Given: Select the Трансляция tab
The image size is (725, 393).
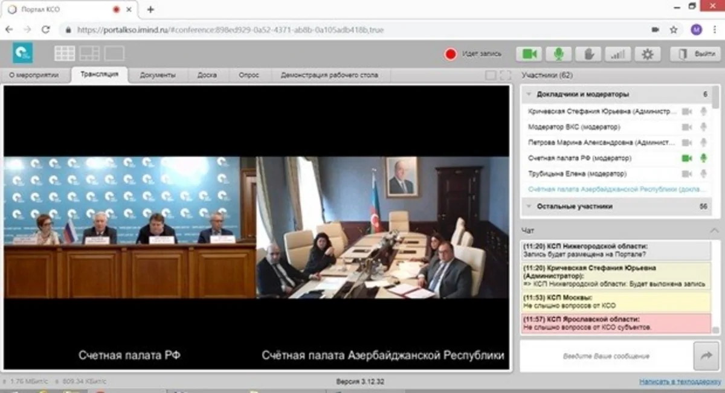Looking at the screenshot, I should click(99, 75).
